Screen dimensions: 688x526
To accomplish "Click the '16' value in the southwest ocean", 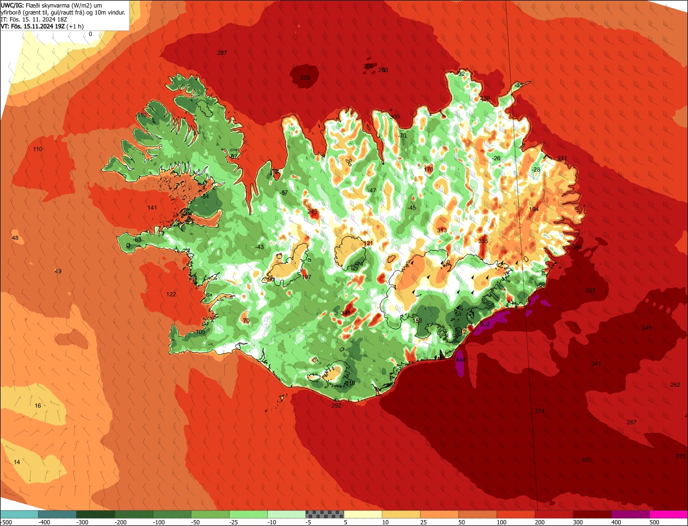I will (x=38, y=406).
